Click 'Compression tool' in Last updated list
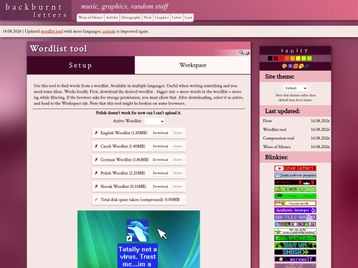This screenshot has width=358, height=268. click(278, 138)
